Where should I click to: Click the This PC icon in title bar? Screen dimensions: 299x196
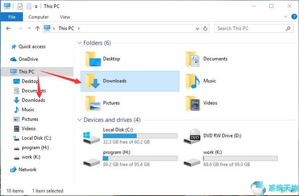click(7, 6)
